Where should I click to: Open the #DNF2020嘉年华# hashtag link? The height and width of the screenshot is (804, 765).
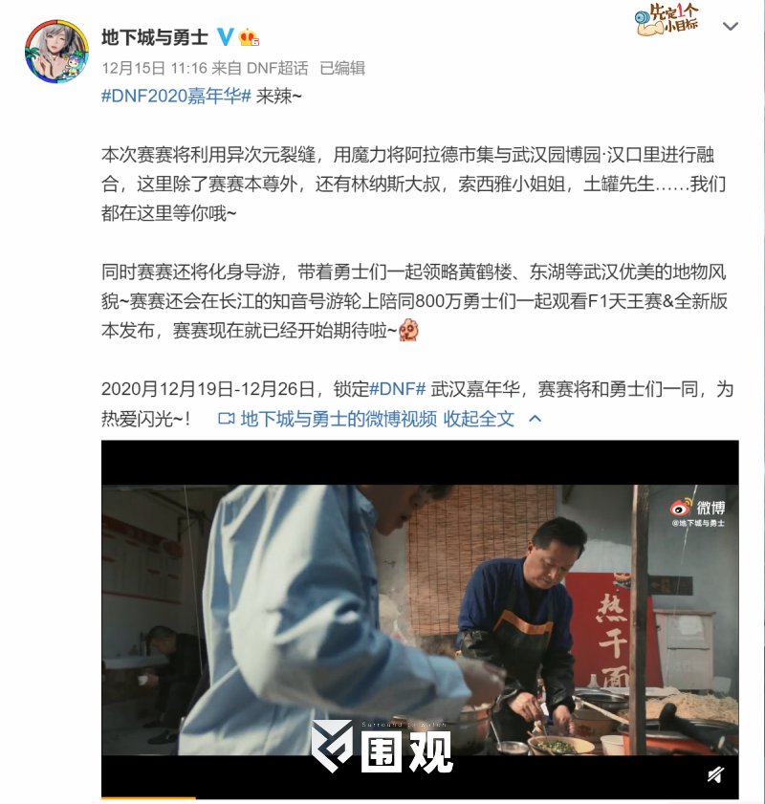[x=176, y=96]
